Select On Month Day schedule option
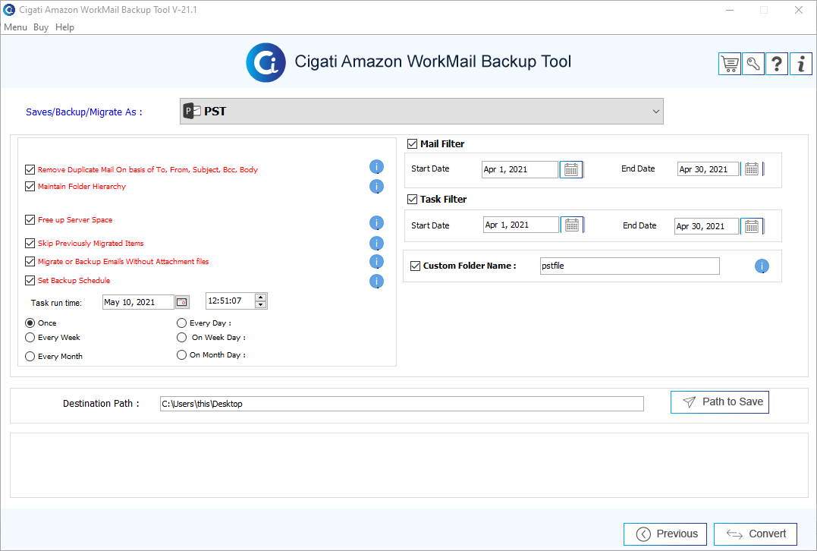The height and width of the screenshot is (551, 817). pos(182,355)
